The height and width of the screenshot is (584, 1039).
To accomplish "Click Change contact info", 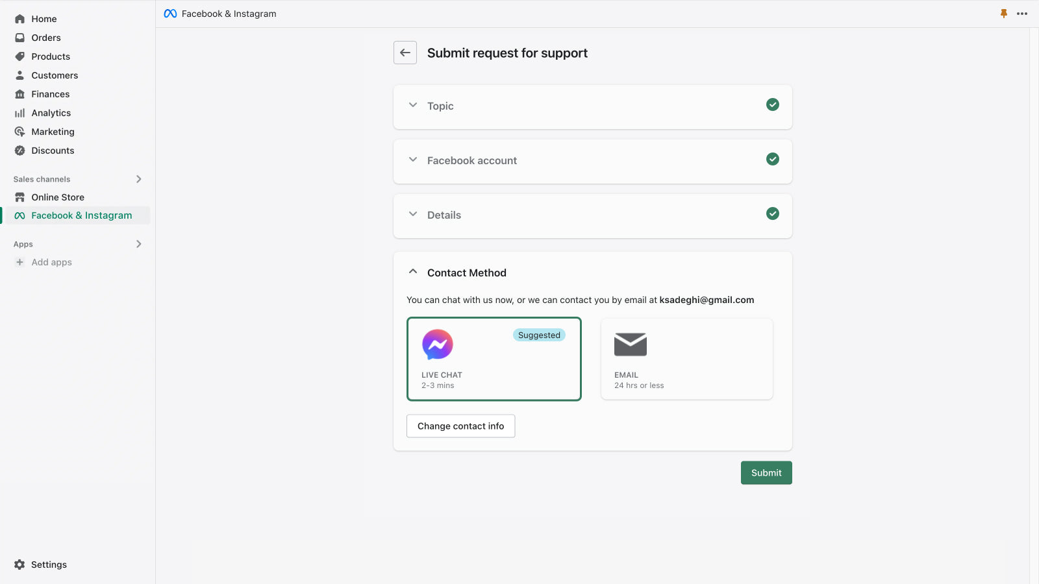I will coord(460,426).
